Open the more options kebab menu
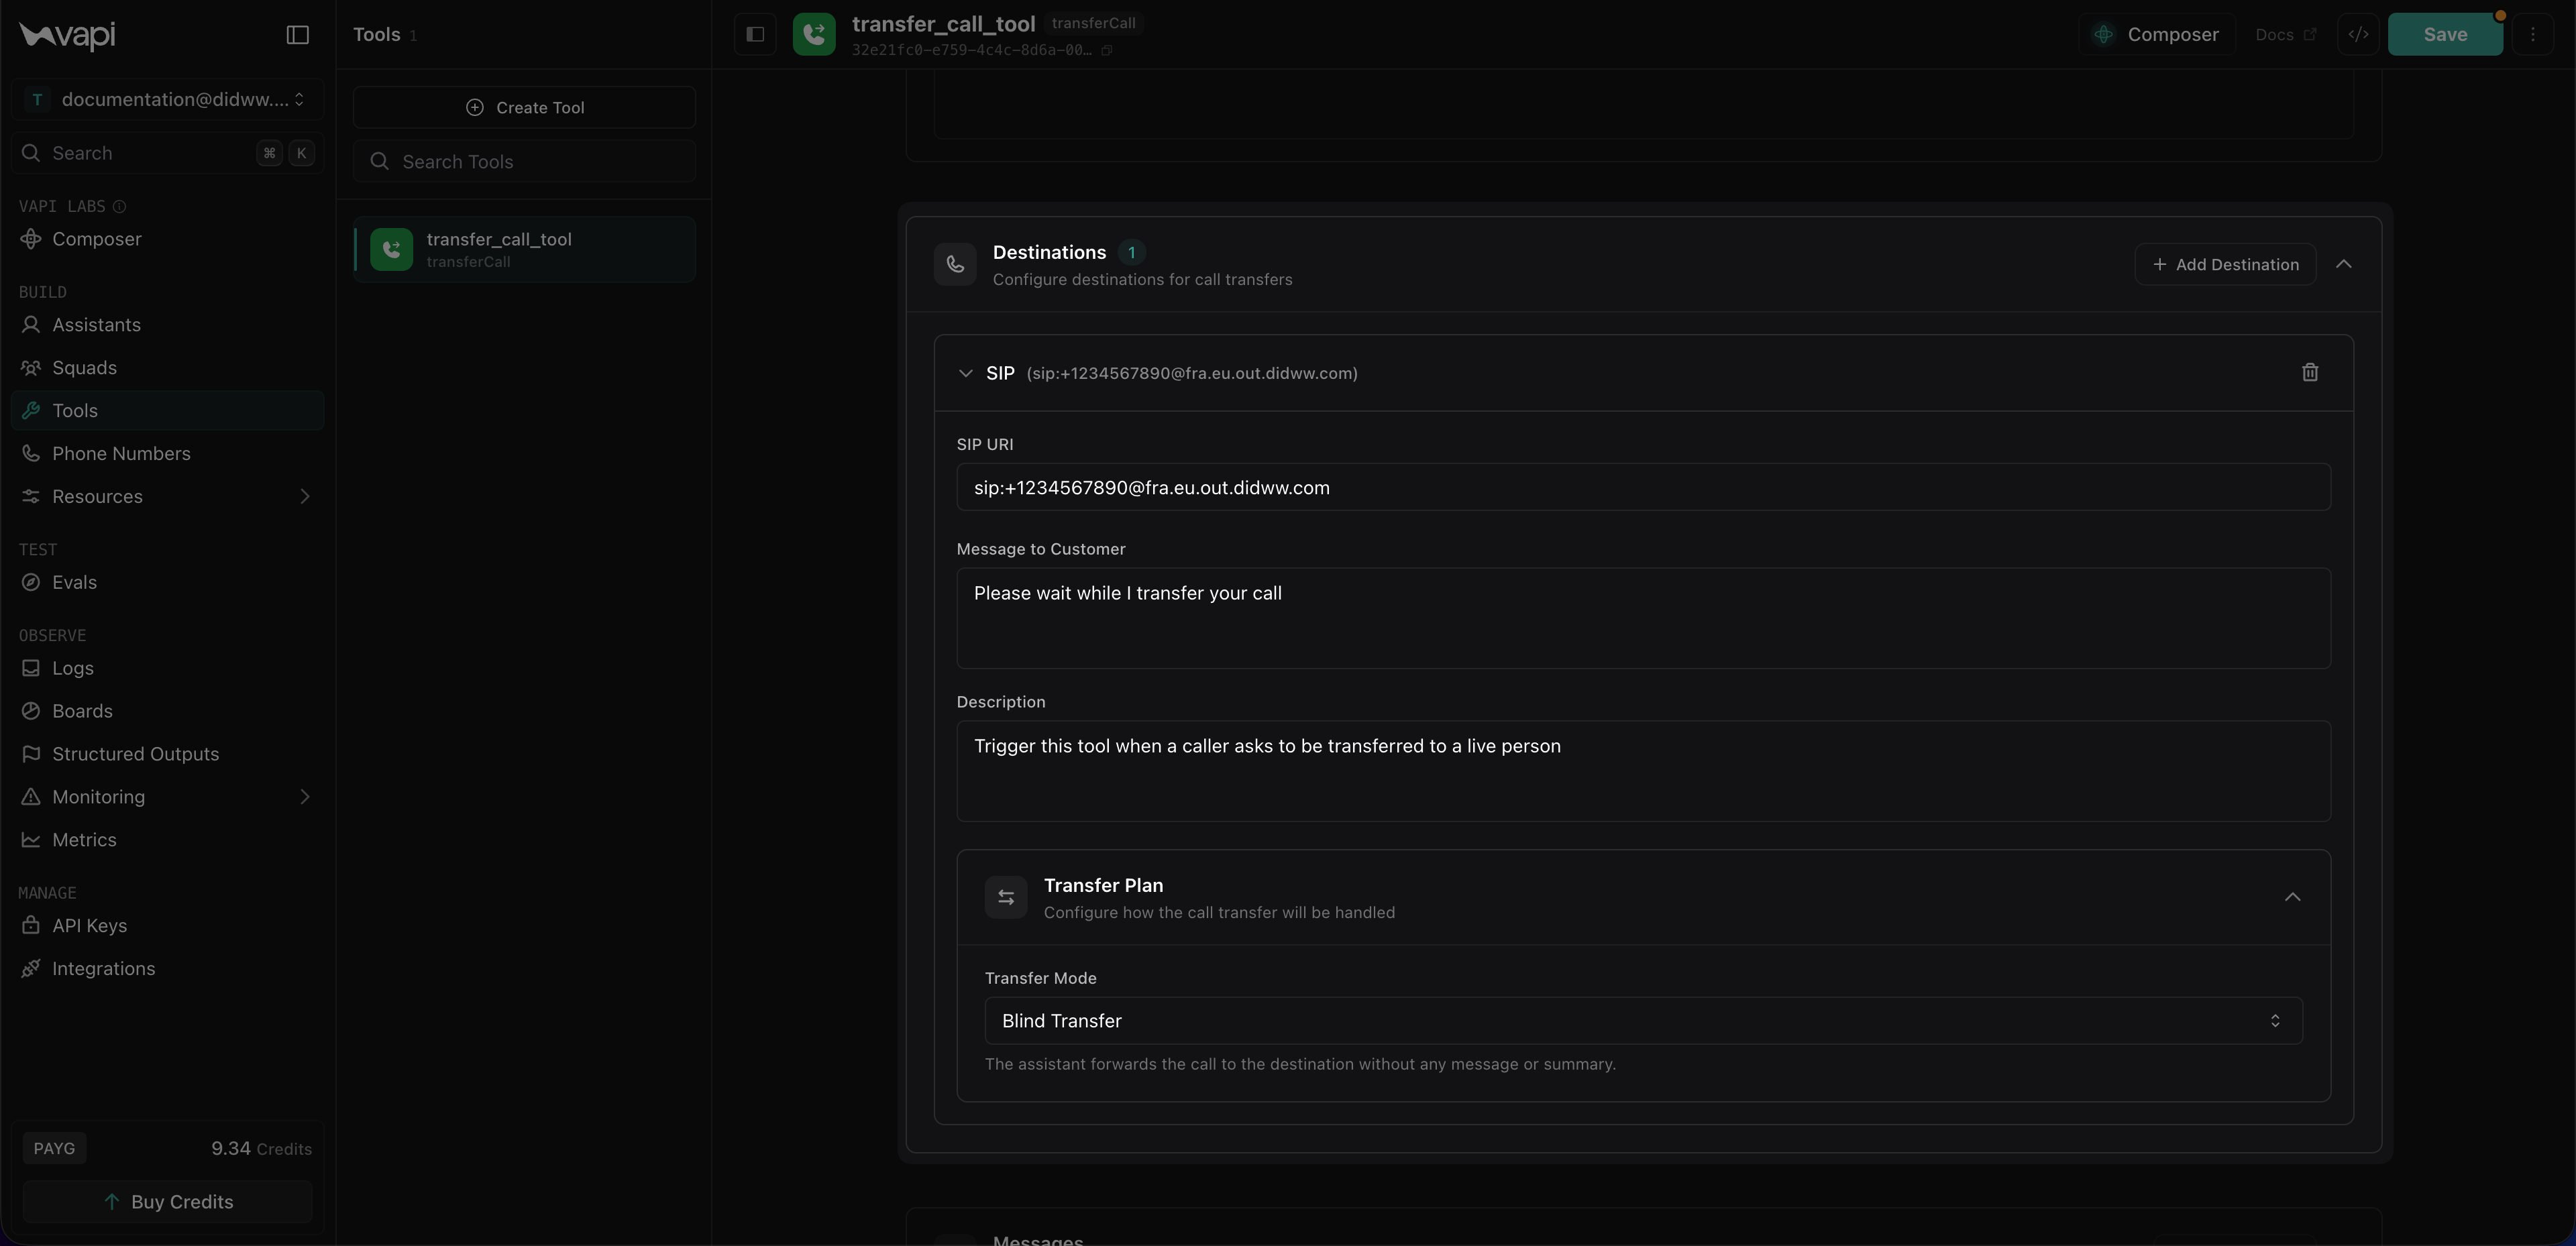This screenshot has width=2576, height=1246. click(x=2532, y=34)
